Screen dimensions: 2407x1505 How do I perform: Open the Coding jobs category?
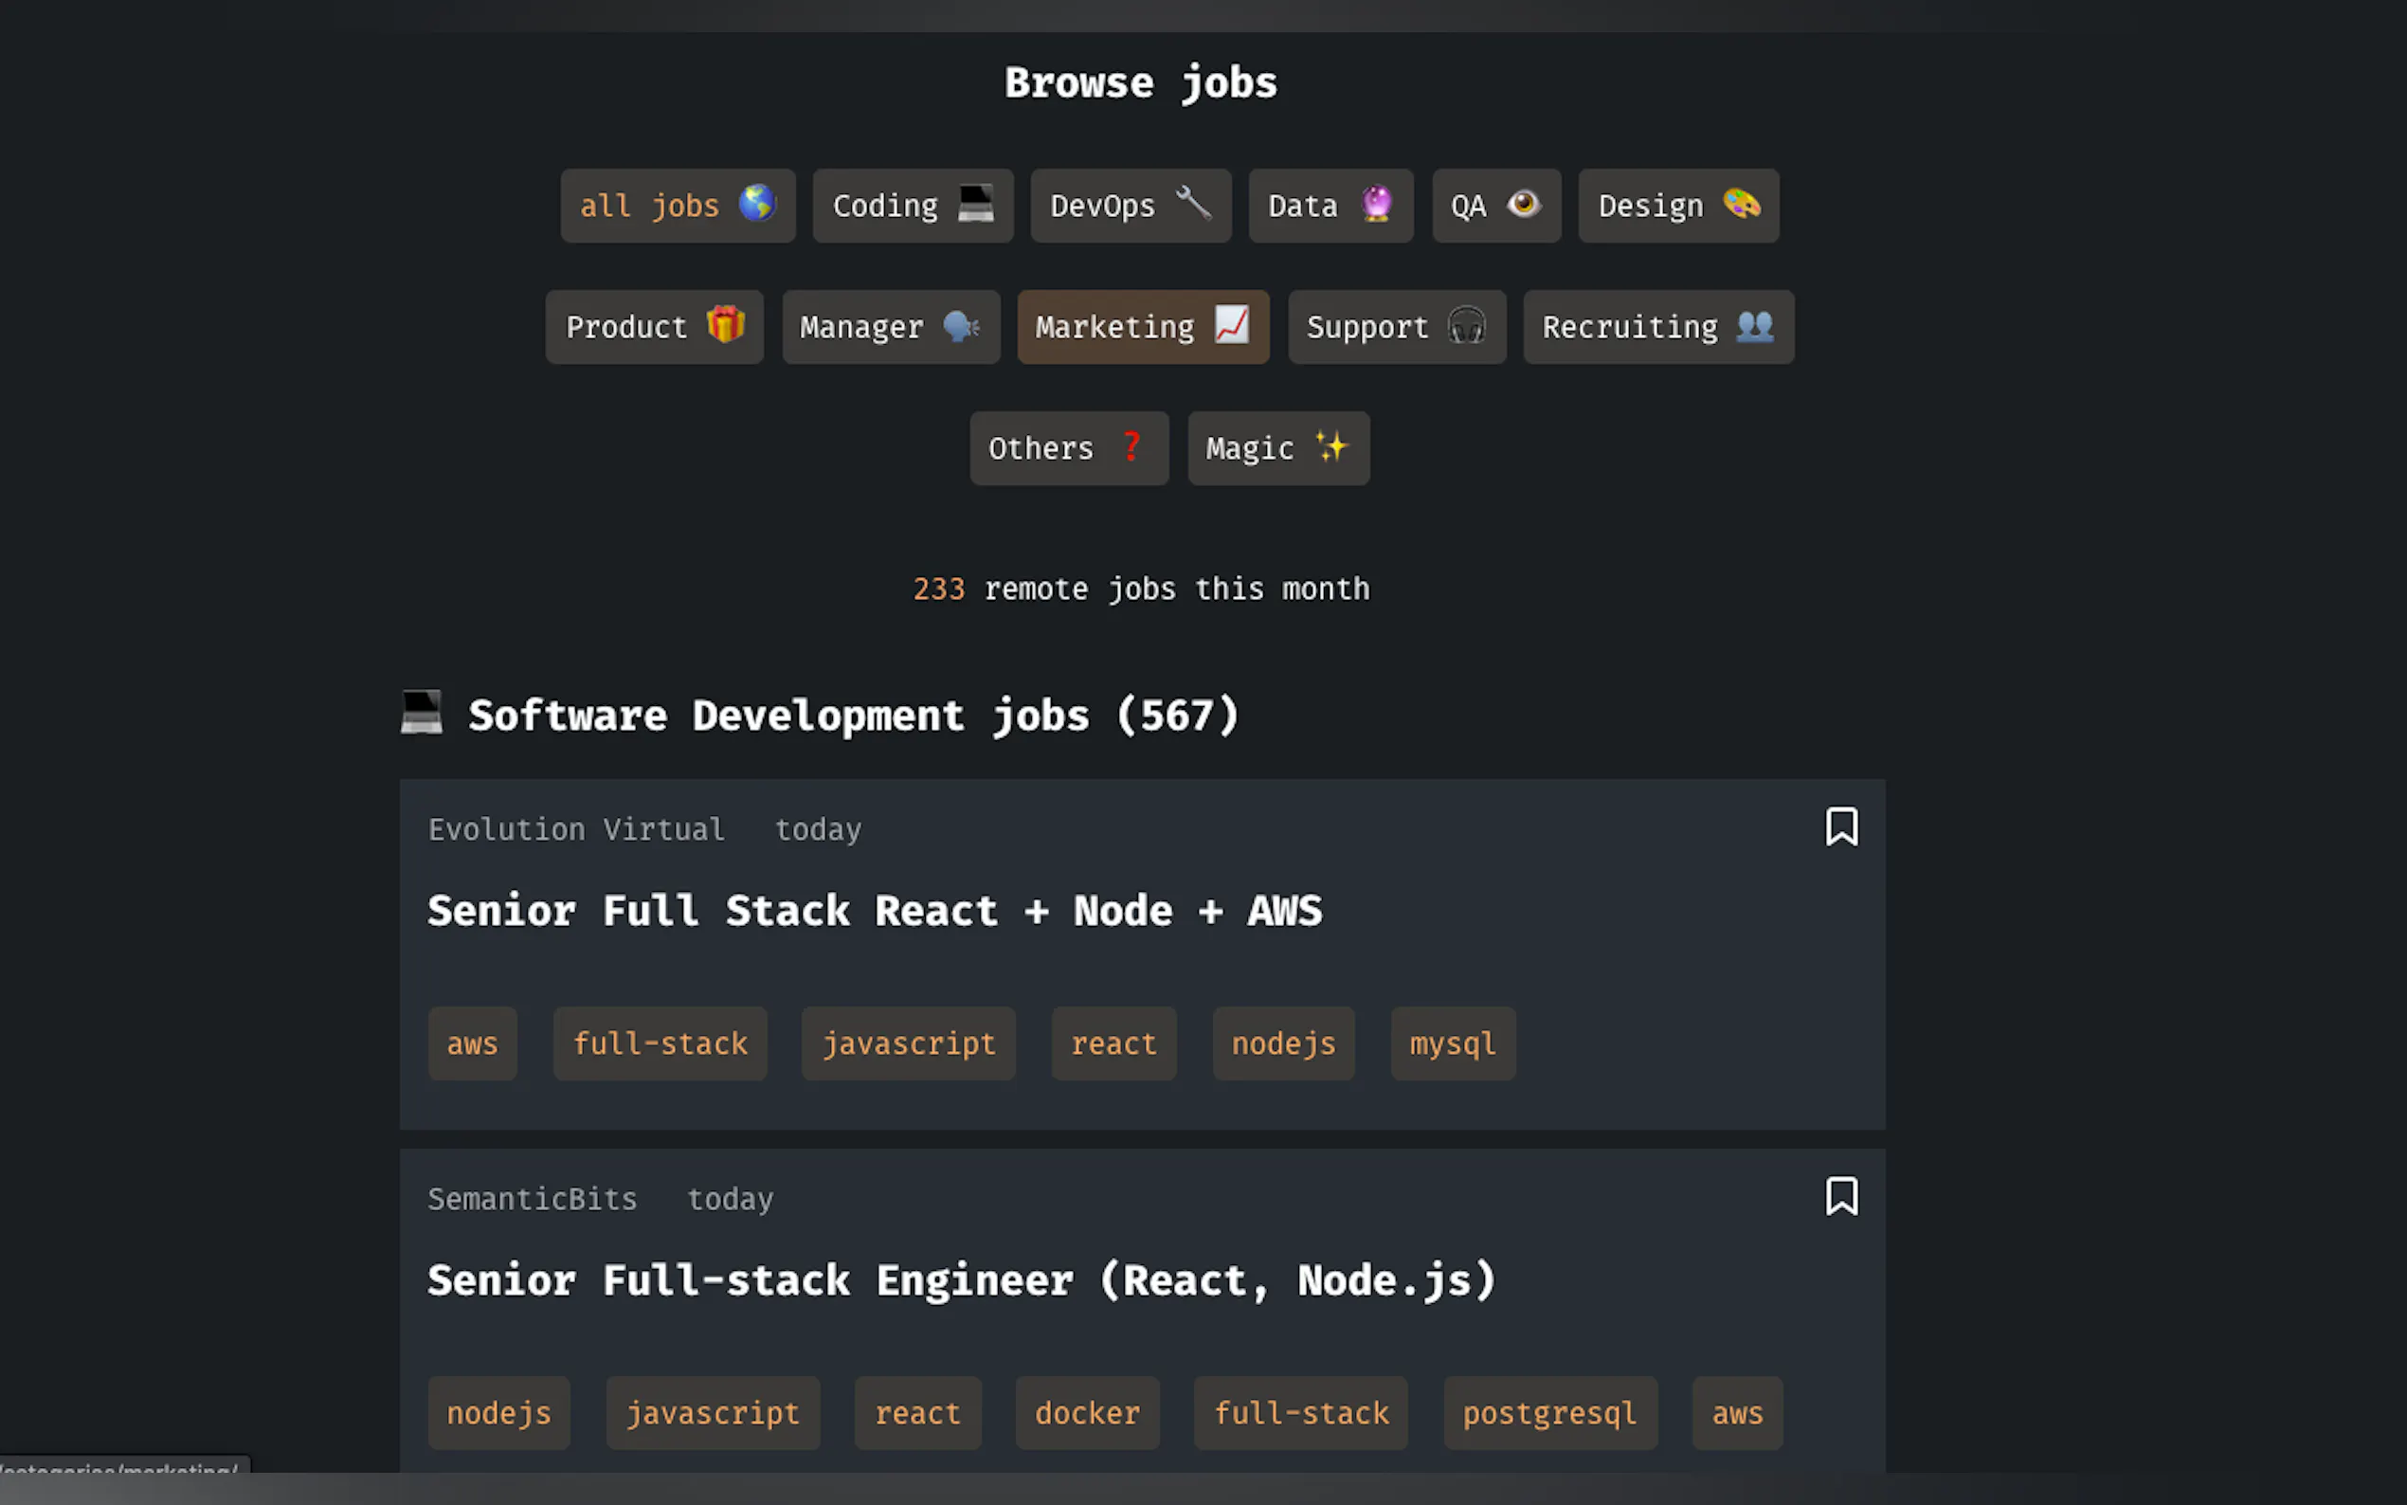tap(912, 206)
